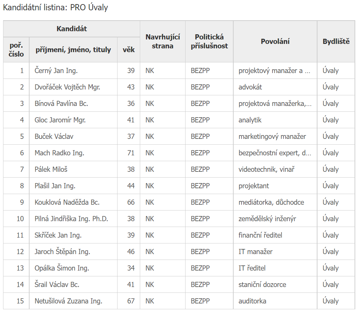The height and width of the screenshot is (311, 358).
Task: Select candidate Dvořáček Vojtěch Mgr.
Action: [x=67, y=87]
